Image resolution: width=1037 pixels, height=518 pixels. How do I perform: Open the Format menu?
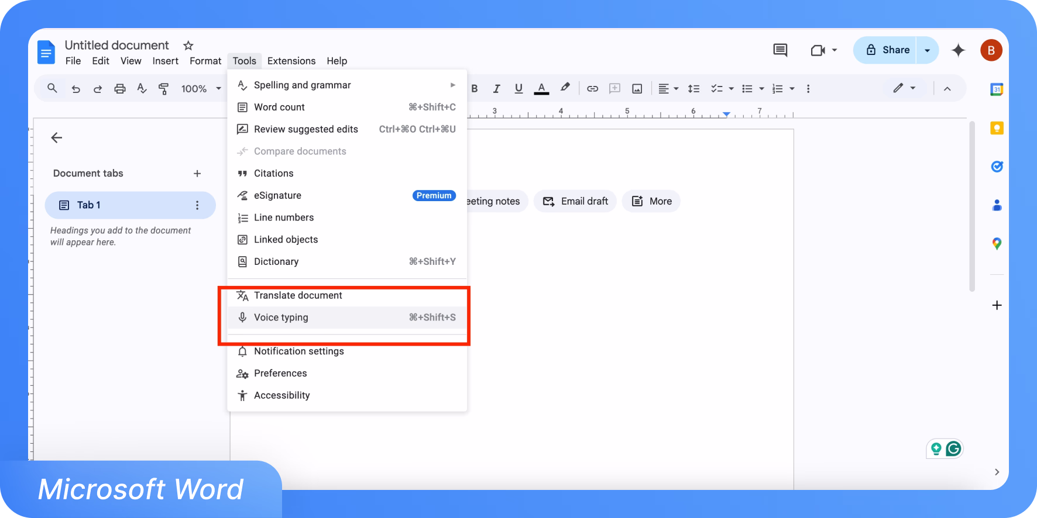(205, 61)
